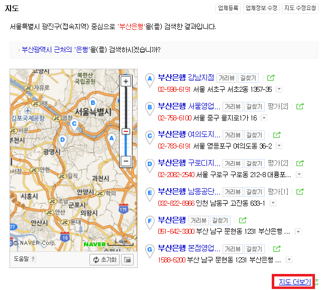Click list marker C next to 여의도지
Screen dimensions: 324x290
[150, 137]
